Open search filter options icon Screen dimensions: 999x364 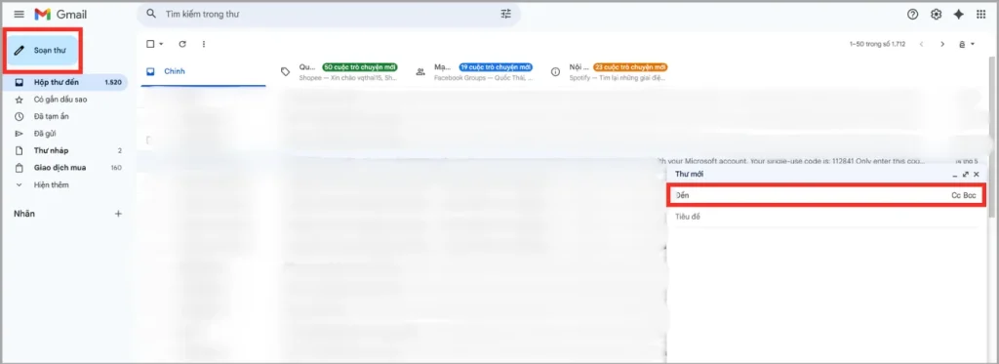[506, 14]
